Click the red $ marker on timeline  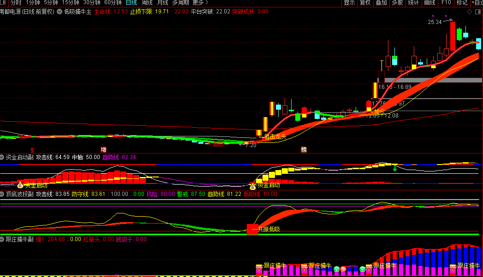(x=32, y=150)
